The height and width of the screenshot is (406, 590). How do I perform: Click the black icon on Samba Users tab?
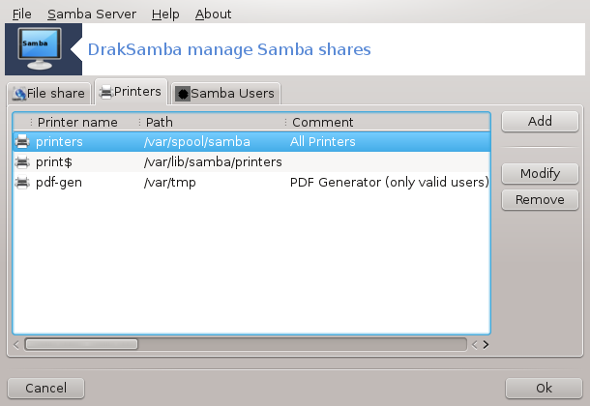[183, 94]
